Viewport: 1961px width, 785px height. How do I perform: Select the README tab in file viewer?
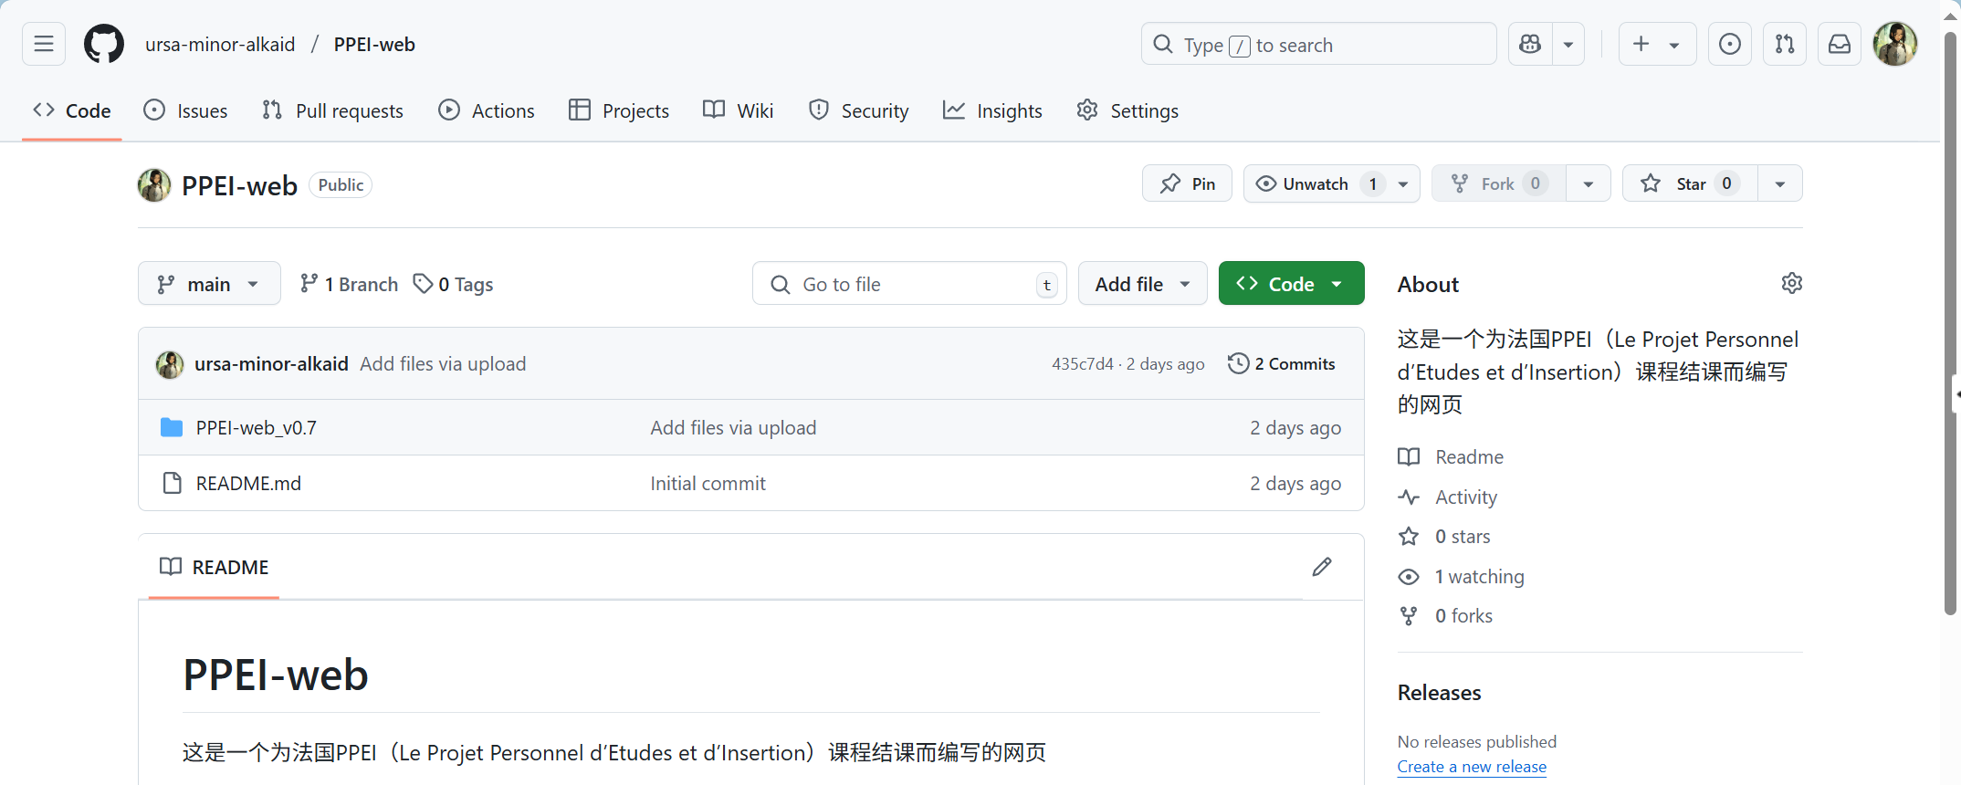pyautogui.click(x=214, y=567)
